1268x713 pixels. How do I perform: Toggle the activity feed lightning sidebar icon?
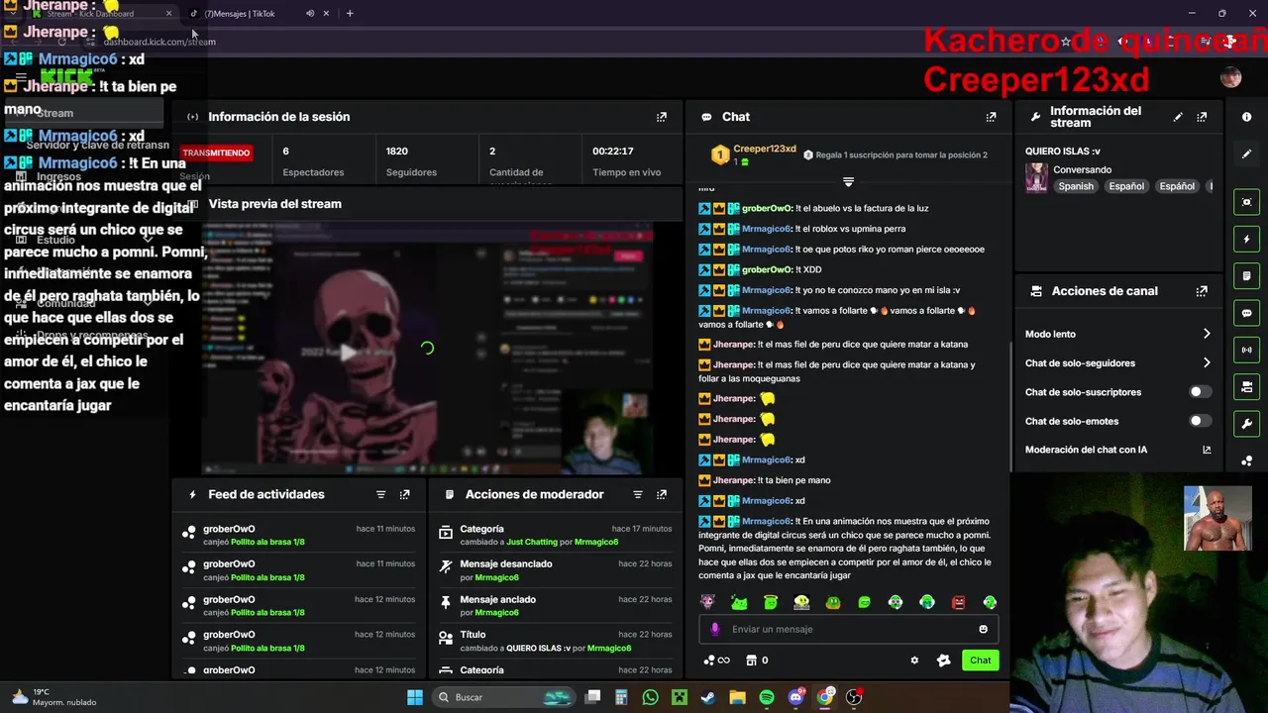pyautogui.click(x=1246, y=239)
